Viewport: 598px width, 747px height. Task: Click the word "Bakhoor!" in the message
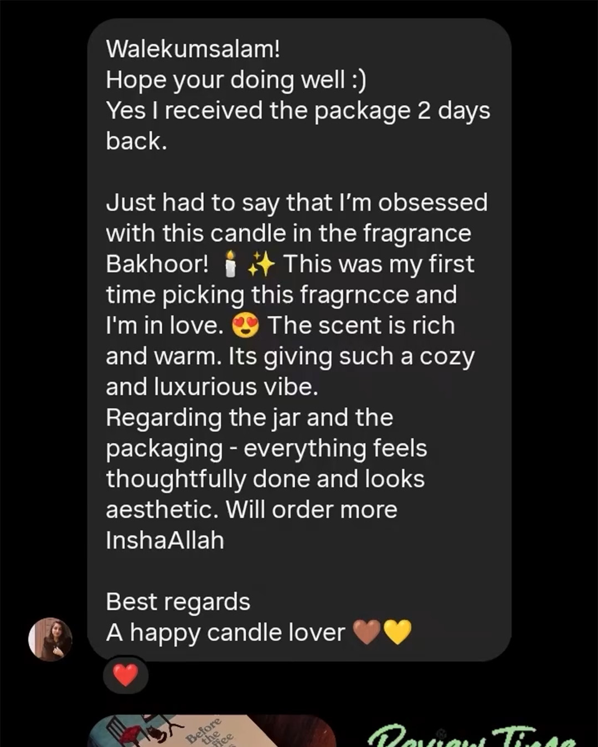click(157, 263)
